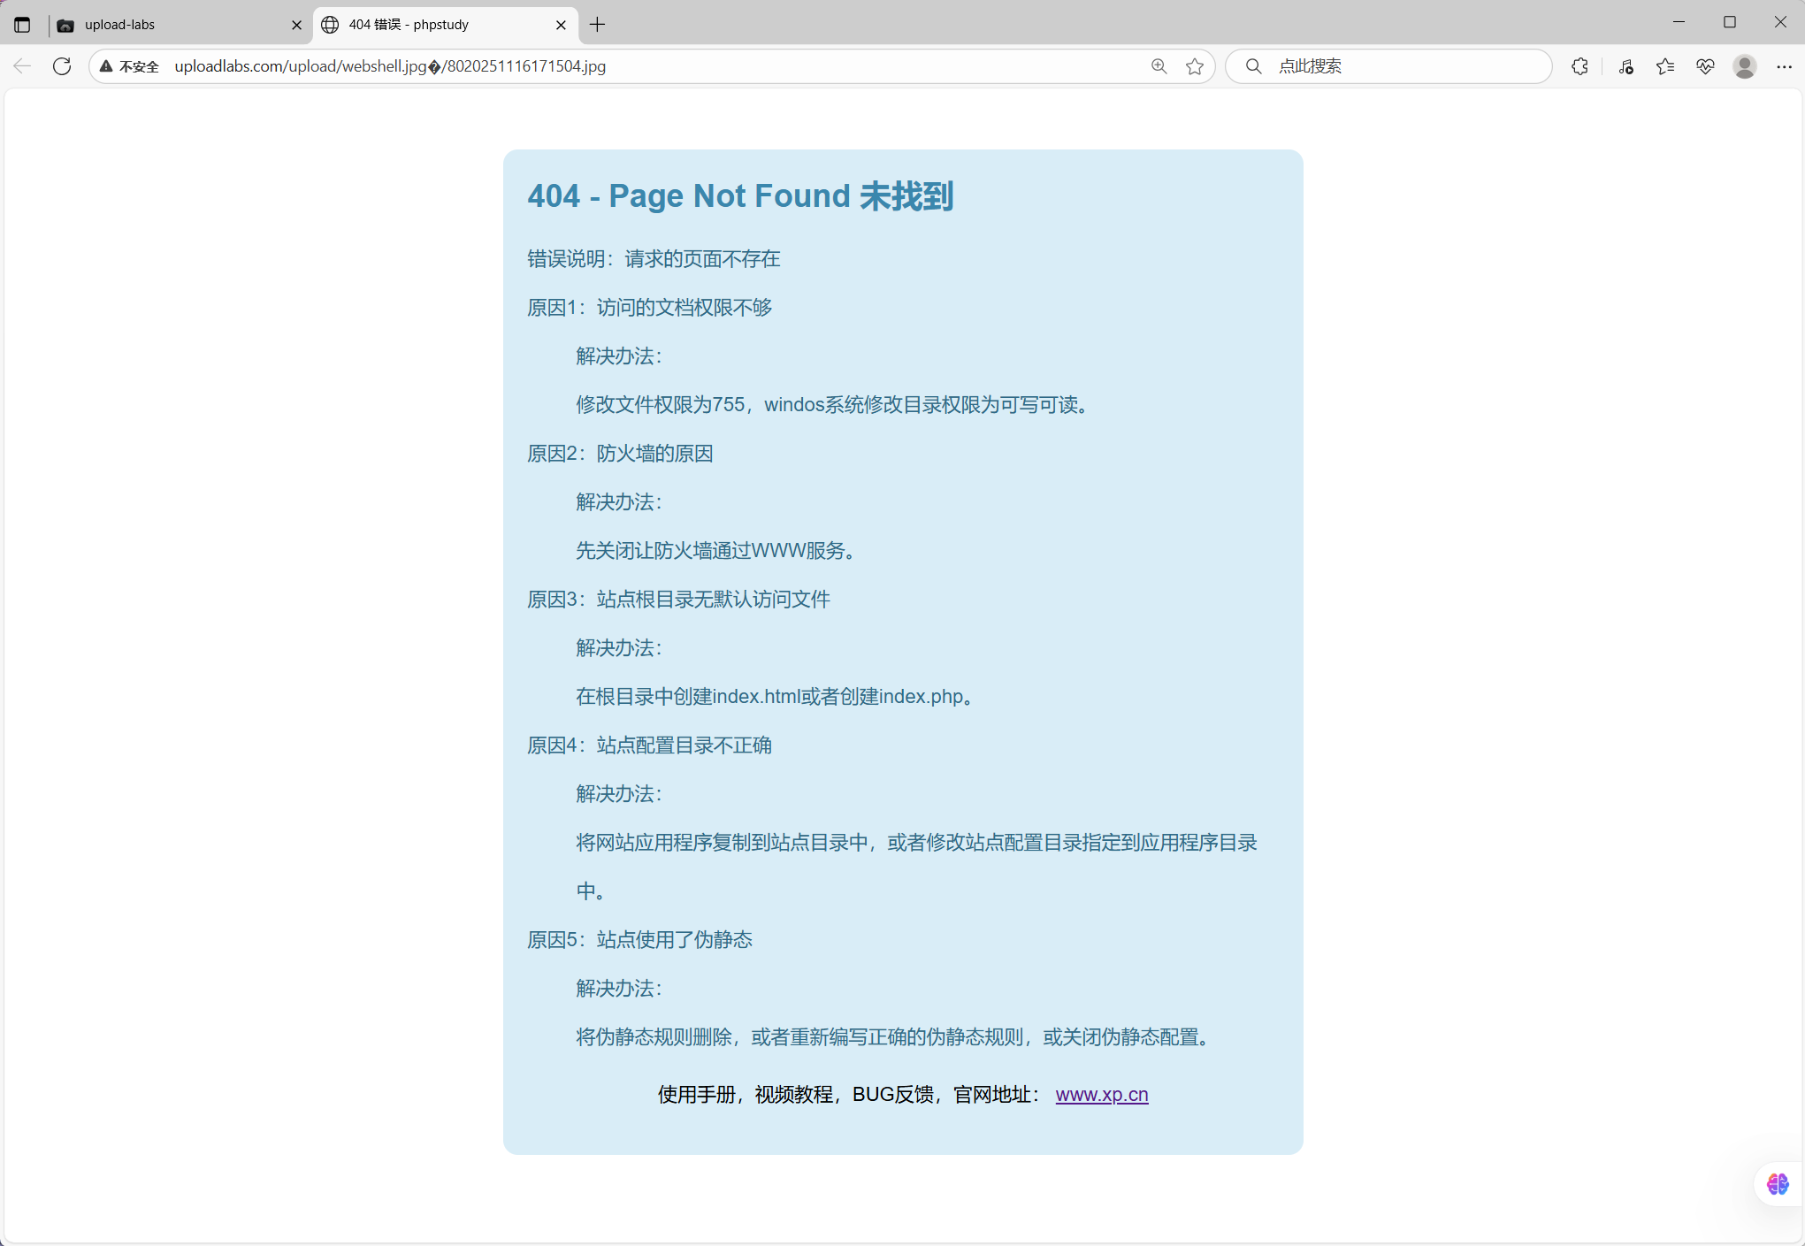Image resolution: width=1805 pixels, height=1246 pixels.
Task: Click the media music note icon
Action: coord(1625,66)
